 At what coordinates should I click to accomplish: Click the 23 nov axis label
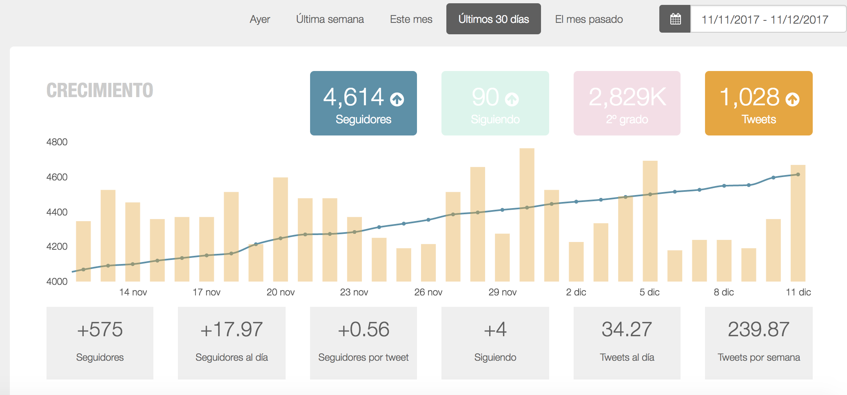pos(354,292)
